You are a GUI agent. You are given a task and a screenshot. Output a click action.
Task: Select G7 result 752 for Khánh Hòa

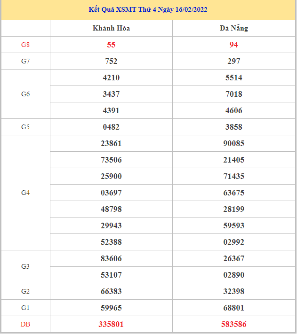tap(111, 61)
